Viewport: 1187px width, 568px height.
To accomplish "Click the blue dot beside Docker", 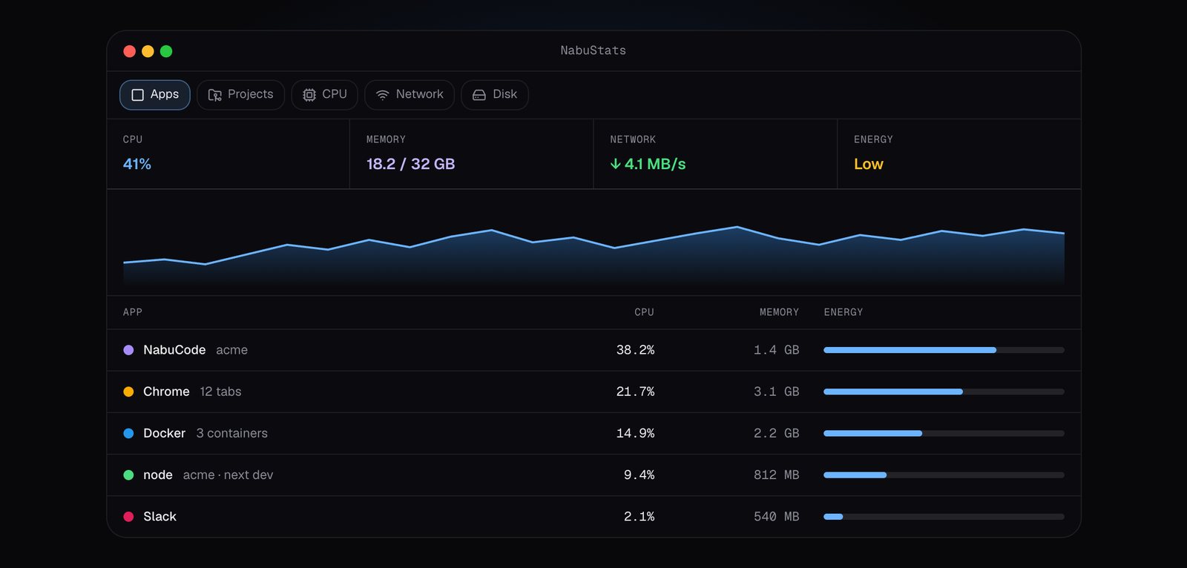I will pyautogui.click(x=128, y=433).
